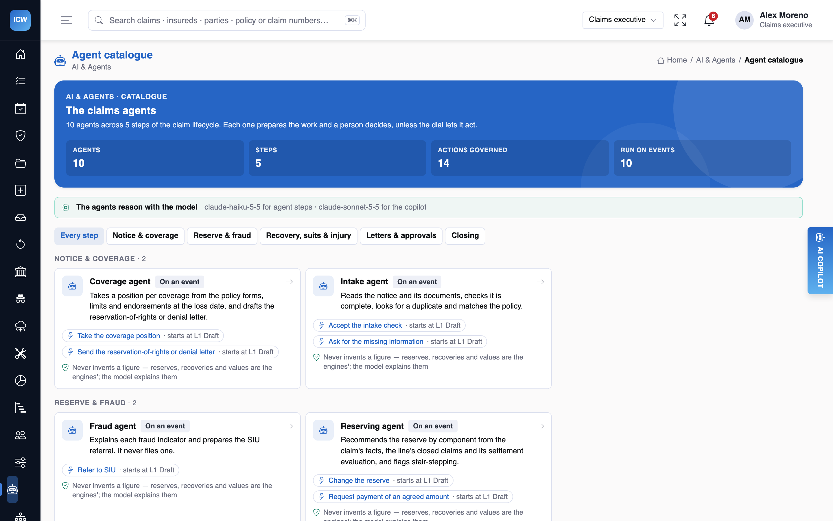Viewport: 833px width, 521px height.
Task: Toggle the hamburger menu to collapse sidebar
Action: point(67,20)
